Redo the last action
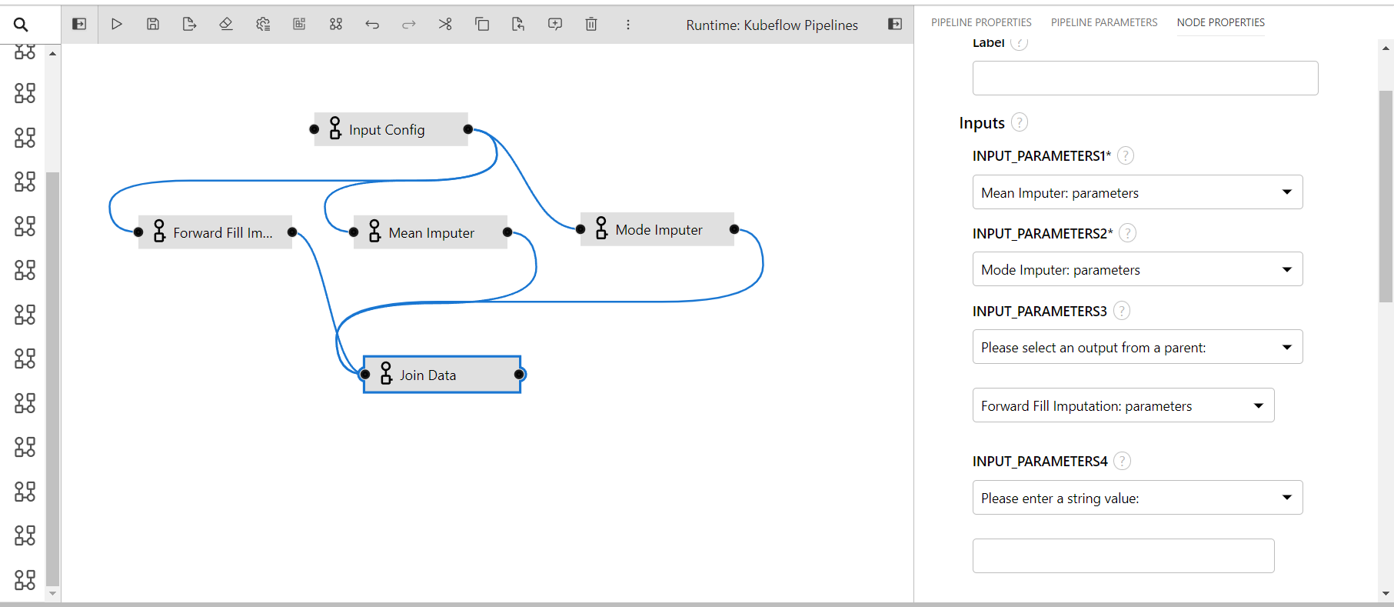 point(409,24)
